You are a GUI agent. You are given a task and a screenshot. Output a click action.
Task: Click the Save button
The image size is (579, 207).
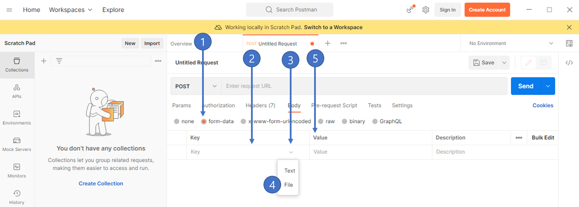(x=484, y=63)
